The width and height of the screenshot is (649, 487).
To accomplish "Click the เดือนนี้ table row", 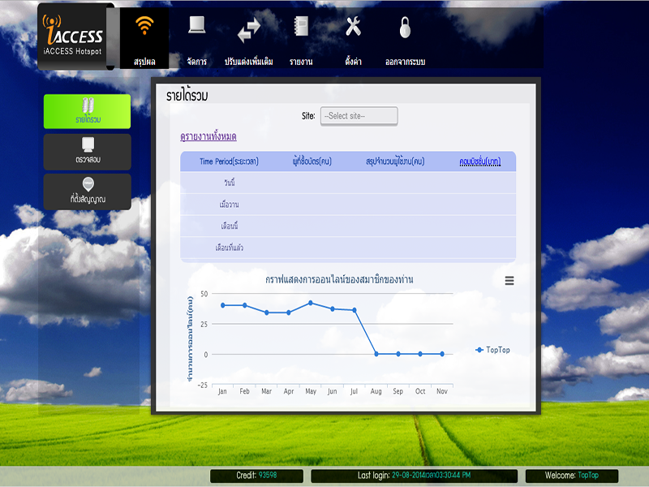I will (348, 226).
